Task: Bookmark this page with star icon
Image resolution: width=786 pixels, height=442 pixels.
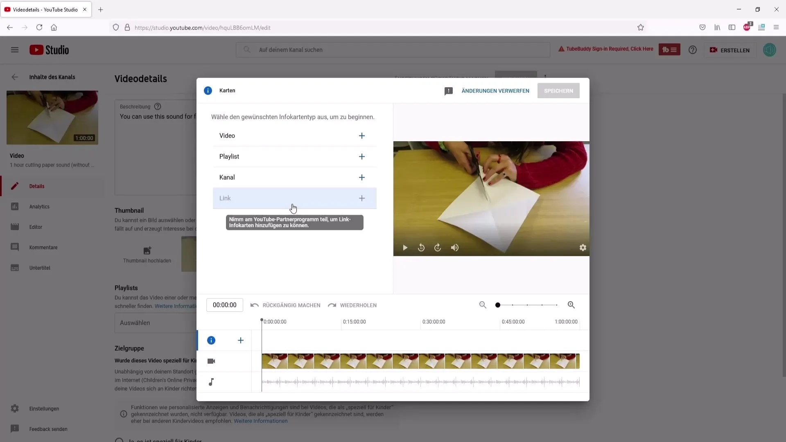Action: pos(641,27)
